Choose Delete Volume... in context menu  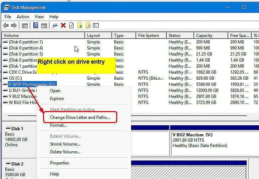(65, 152)
